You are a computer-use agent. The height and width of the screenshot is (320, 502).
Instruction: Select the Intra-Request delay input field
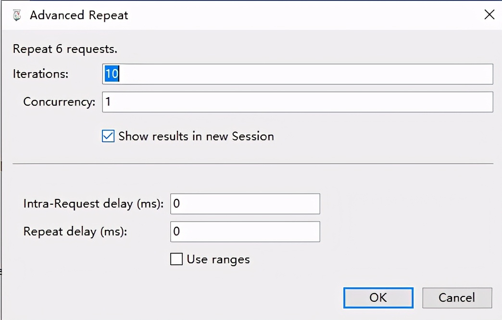pyautogui.click(x=245, y=204)
